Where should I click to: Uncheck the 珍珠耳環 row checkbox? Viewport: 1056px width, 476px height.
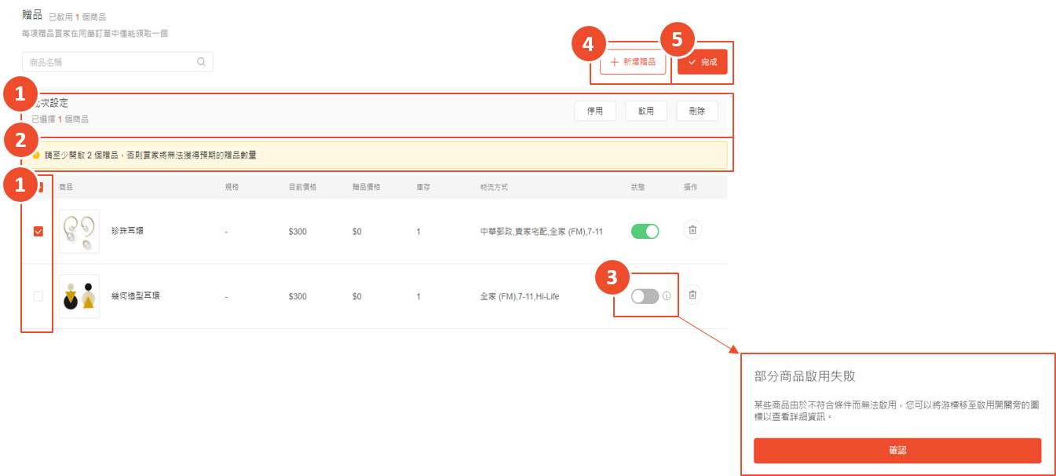click(38, 231)
